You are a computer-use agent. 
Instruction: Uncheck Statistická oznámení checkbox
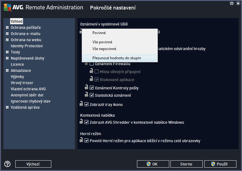point(92,95)
